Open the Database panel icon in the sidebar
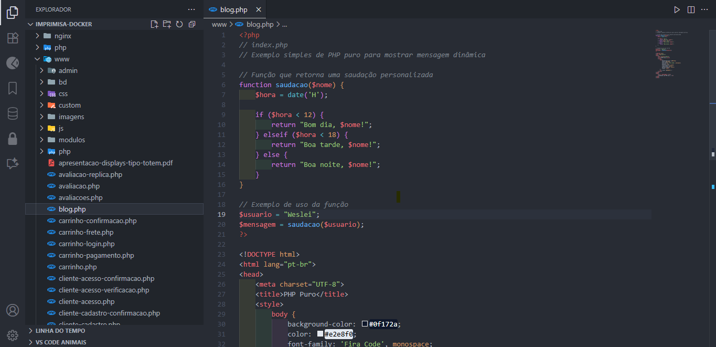The width and height of the screenshot is (716, 347). 12,113
